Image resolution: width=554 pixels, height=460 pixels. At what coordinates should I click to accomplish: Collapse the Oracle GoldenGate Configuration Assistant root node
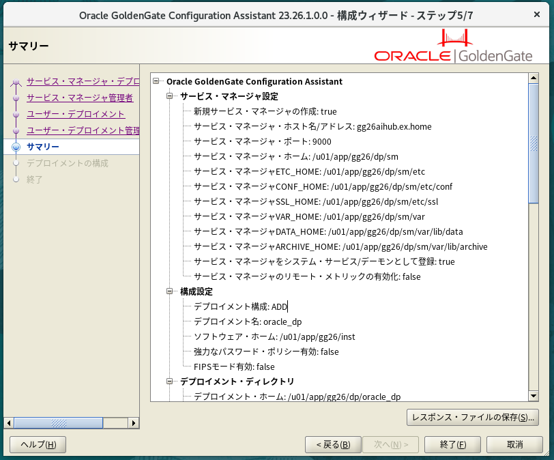(157, 81)
